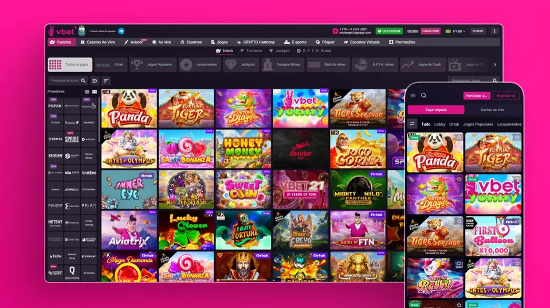
Task: Switch mobile view to Casino ao vivo tab
Action: (x=493, y=110)
